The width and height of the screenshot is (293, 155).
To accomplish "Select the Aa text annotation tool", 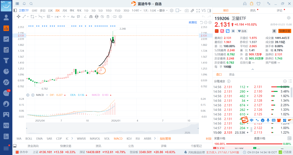I will tap(73, 17).
